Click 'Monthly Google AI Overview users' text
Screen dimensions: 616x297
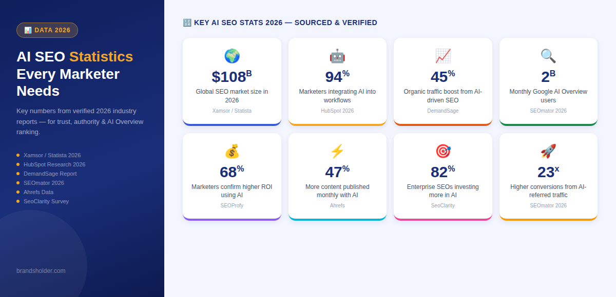point(548,96)
